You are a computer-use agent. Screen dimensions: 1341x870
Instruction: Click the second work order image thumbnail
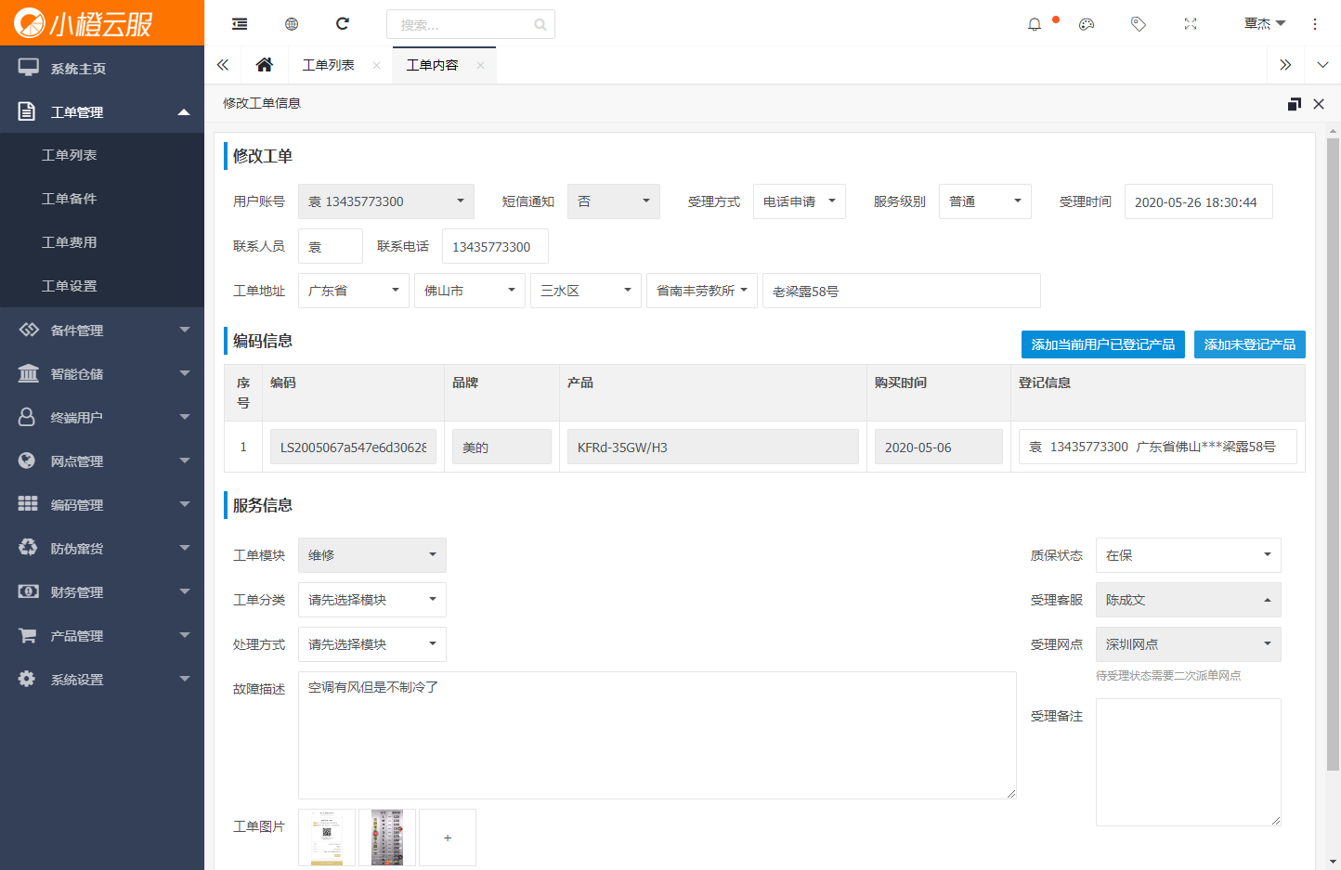[x=387, y=838]
